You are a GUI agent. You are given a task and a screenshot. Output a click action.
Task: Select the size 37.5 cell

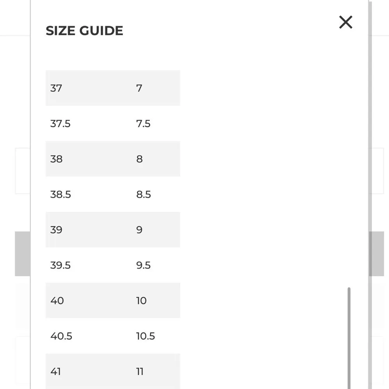click(60, 124)
